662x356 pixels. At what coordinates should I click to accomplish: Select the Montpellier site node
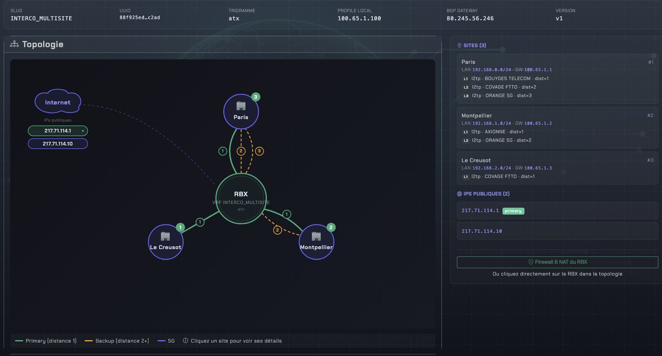point(316,242)
